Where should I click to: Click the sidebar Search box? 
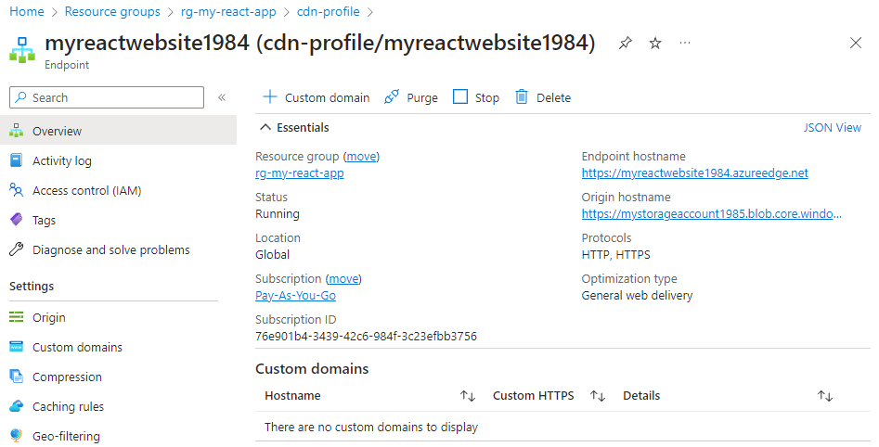[107, 97]
